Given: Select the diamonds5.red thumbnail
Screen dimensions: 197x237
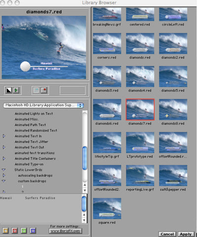Looking at the screenshot, I should click(173, 77).
